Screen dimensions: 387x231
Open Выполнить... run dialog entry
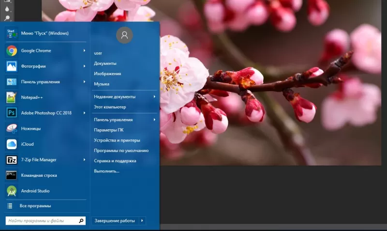[x=106, y=171]
